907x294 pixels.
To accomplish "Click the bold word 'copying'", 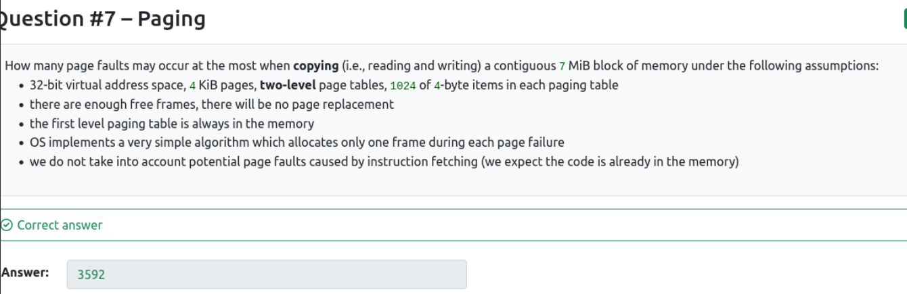I will coord(315,66).
